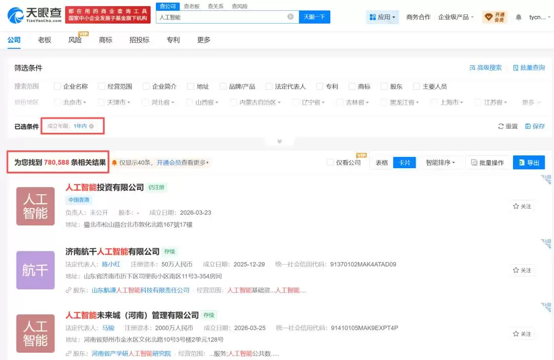Expand the 北京市 region dropdown
Image resolution: width=554 pixels, height=360 pixels.
(74, 103)
